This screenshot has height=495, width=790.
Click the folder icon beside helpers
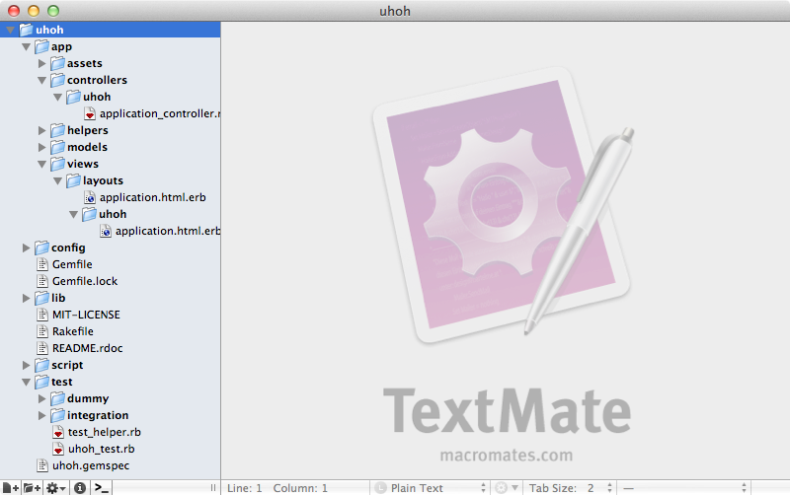coord(58,130)
